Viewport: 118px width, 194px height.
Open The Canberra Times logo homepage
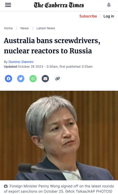(59, 5)
